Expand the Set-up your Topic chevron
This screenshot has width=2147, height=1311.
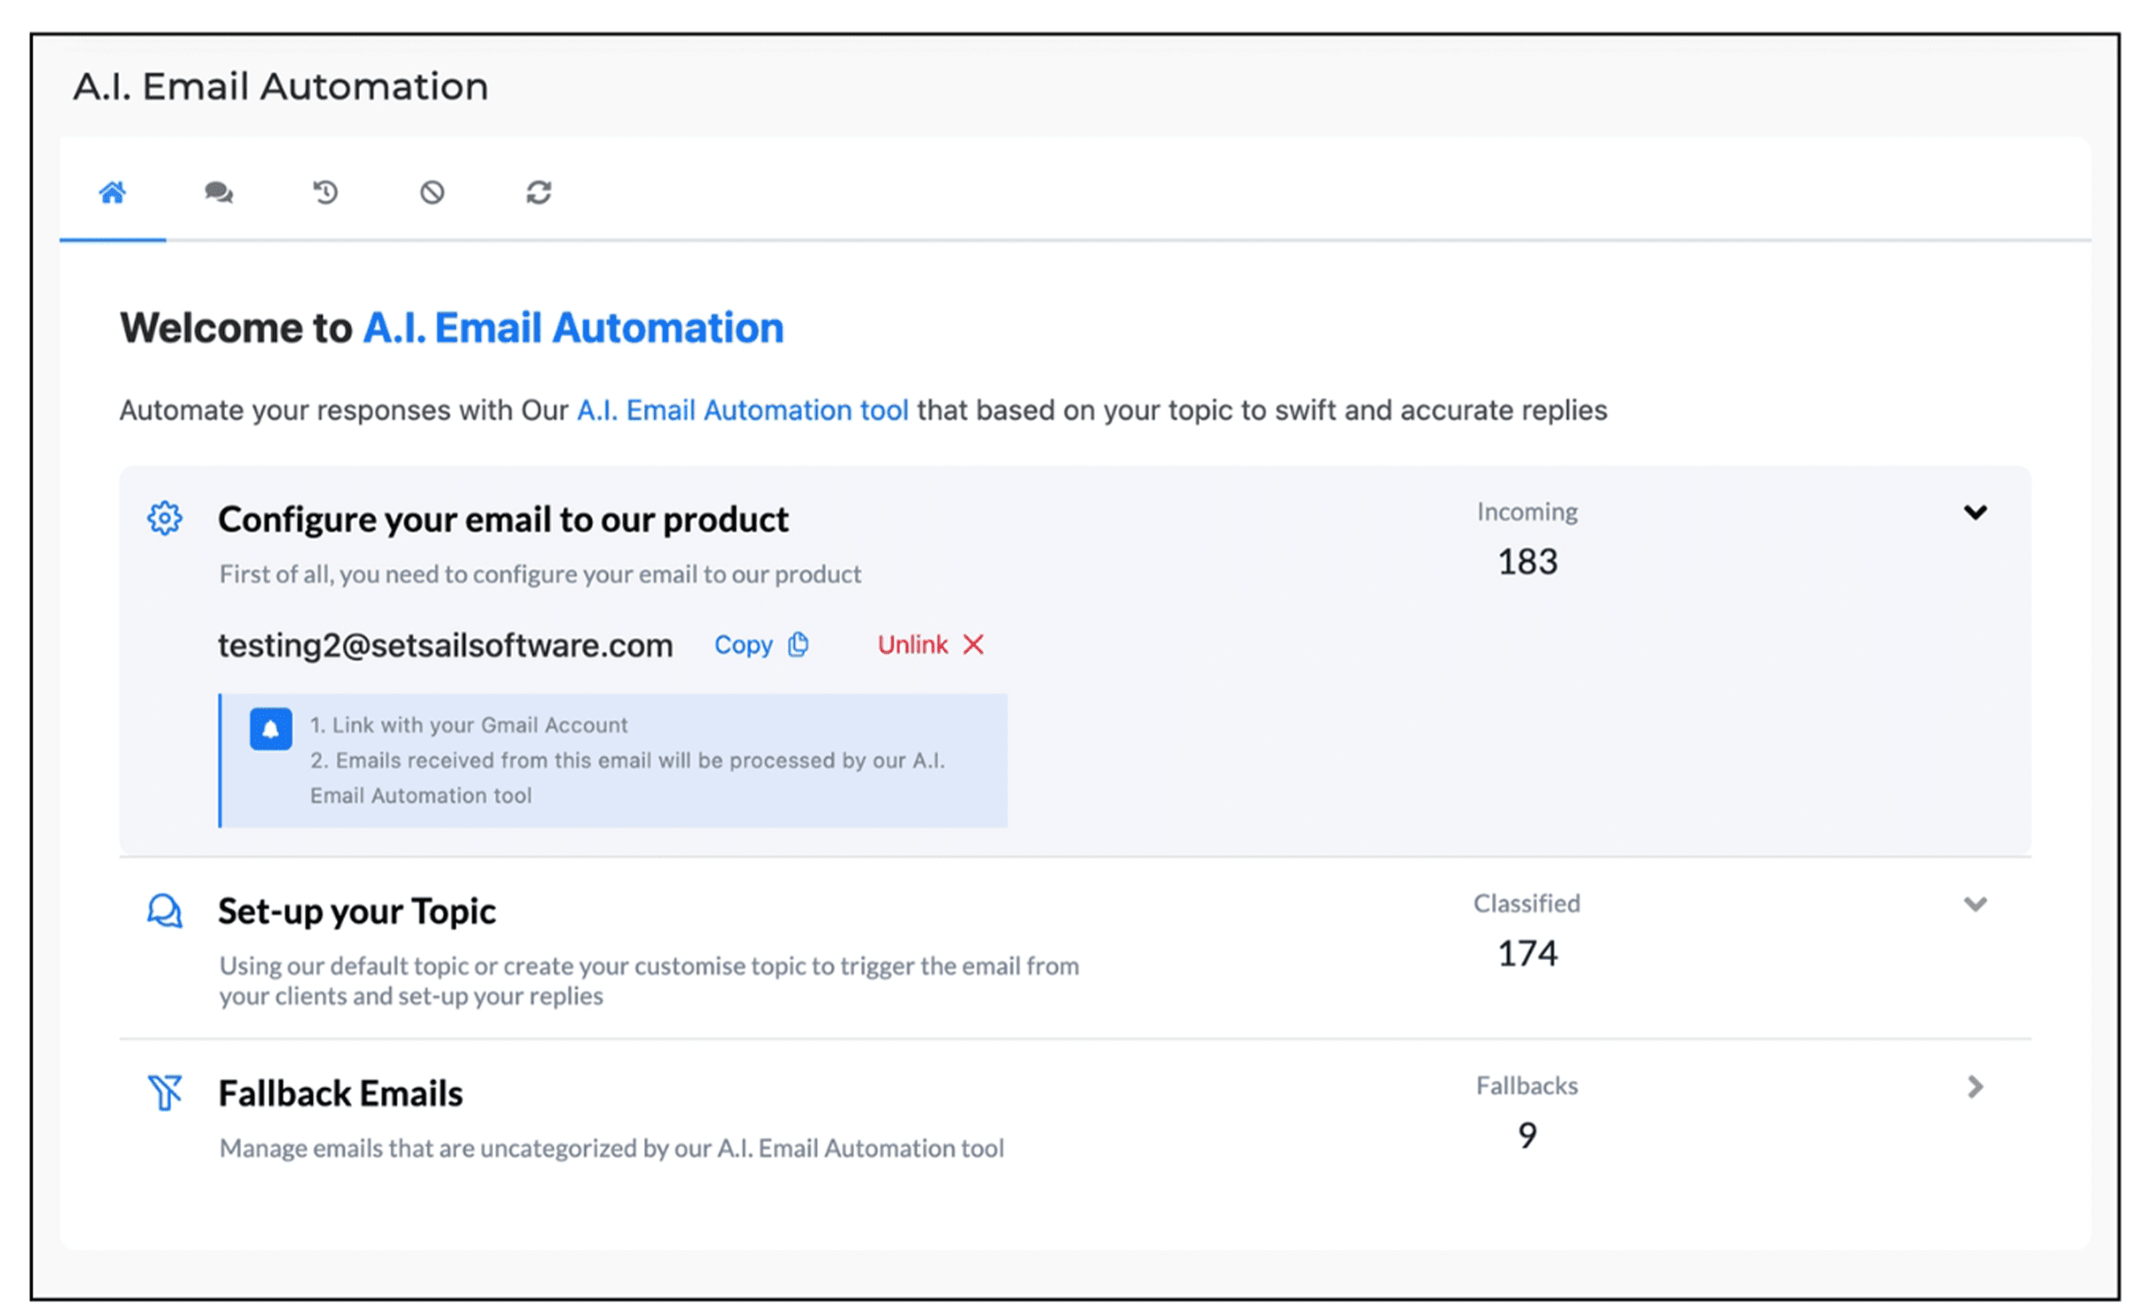coord(1975,904)
